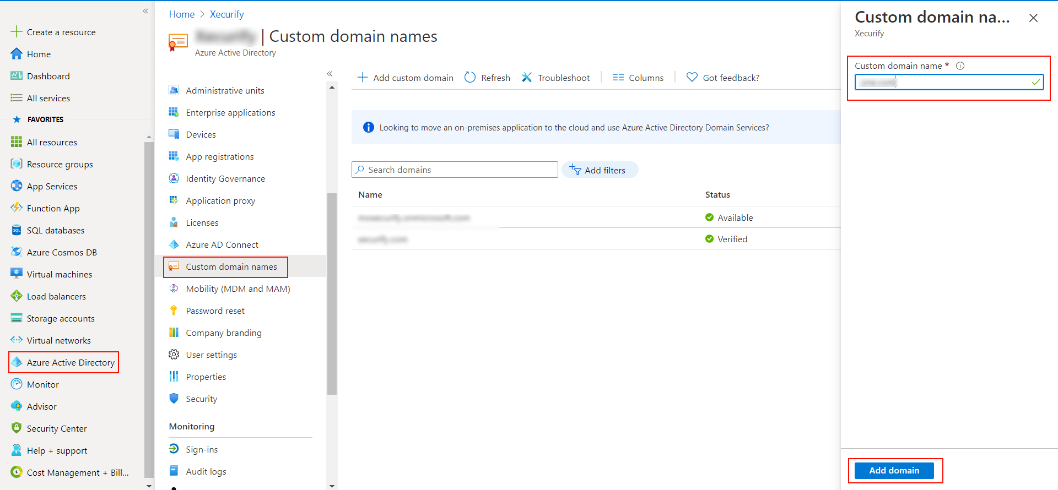Click the resource menu vertical scrollbar

click(332, 294)
